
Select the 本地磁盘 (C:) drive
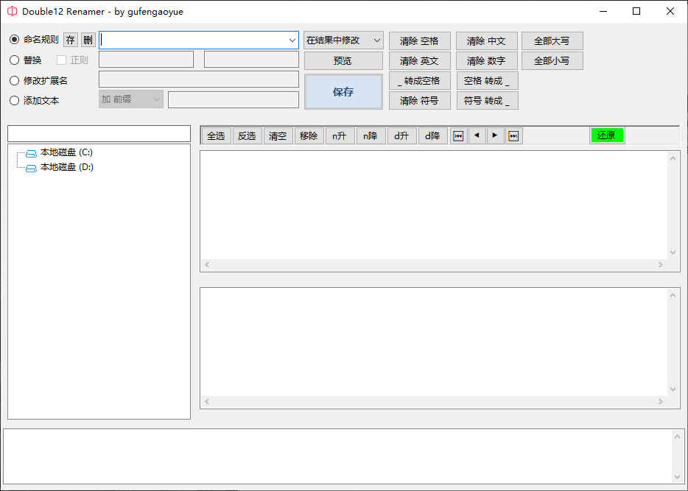(x=66, y=152)
